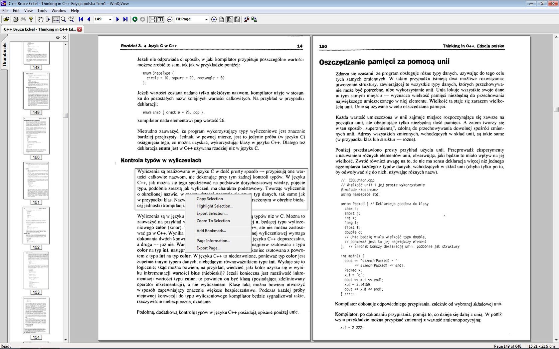Screen dimensions: 559x349
Task: Click thumbnails pane scrollbar thumb
Action: (x=66, y=116)
